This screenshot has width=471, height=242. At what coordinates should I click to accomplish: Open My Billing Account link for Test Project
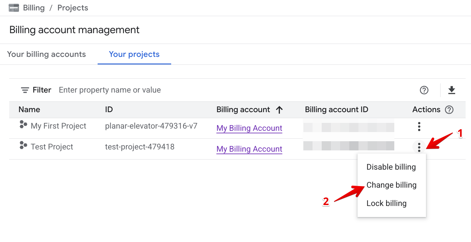point(249,149)
